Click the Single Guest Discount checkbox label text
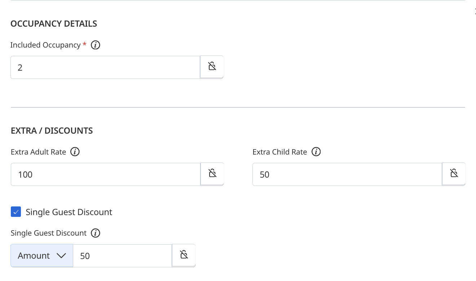This screenshot has height=281, width=476. coord(69,212)
